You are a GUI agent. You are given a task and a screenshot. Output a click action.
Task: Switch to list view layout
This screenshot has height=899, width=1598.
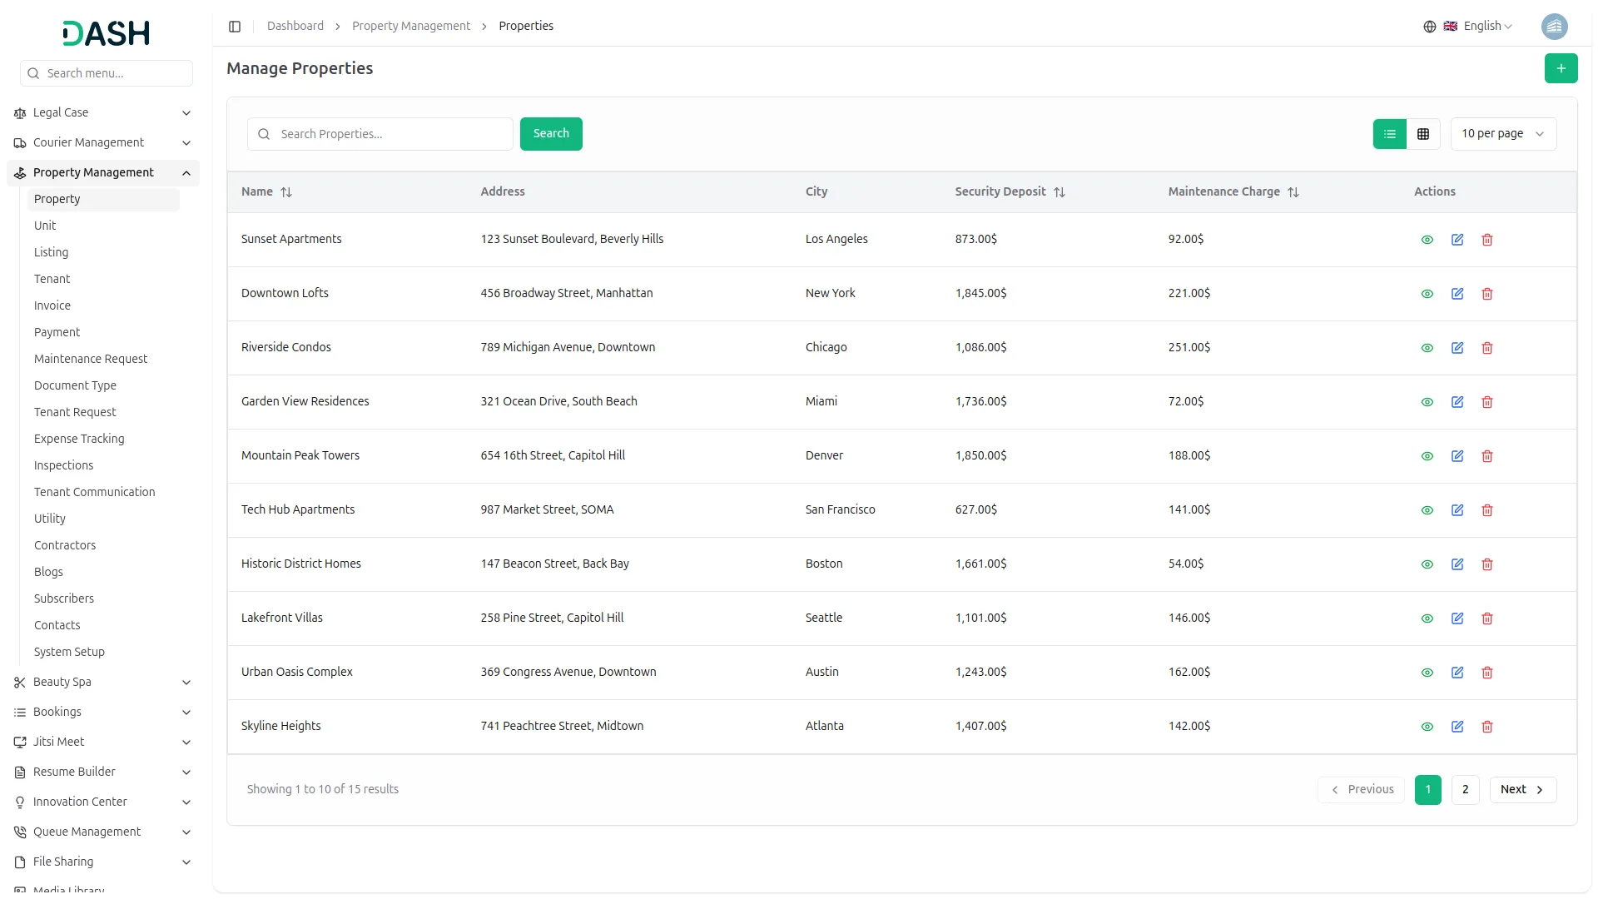click(x=1389, y=134)
